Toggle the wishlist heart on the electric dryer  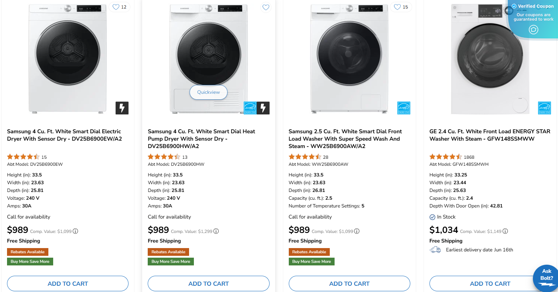click(x=116, y=7)
